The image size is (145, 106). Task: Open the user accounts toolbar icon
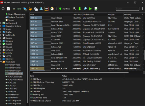click(x=41, y=9)
